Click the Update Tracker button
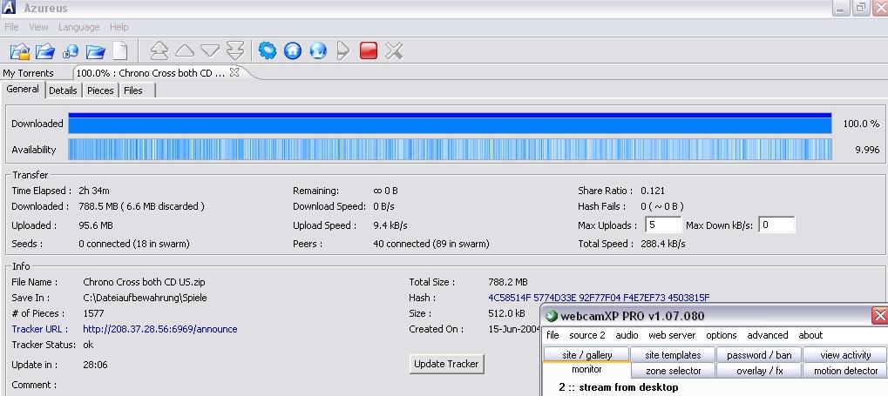The image size is (888, 396). click(x=446, y=364)
